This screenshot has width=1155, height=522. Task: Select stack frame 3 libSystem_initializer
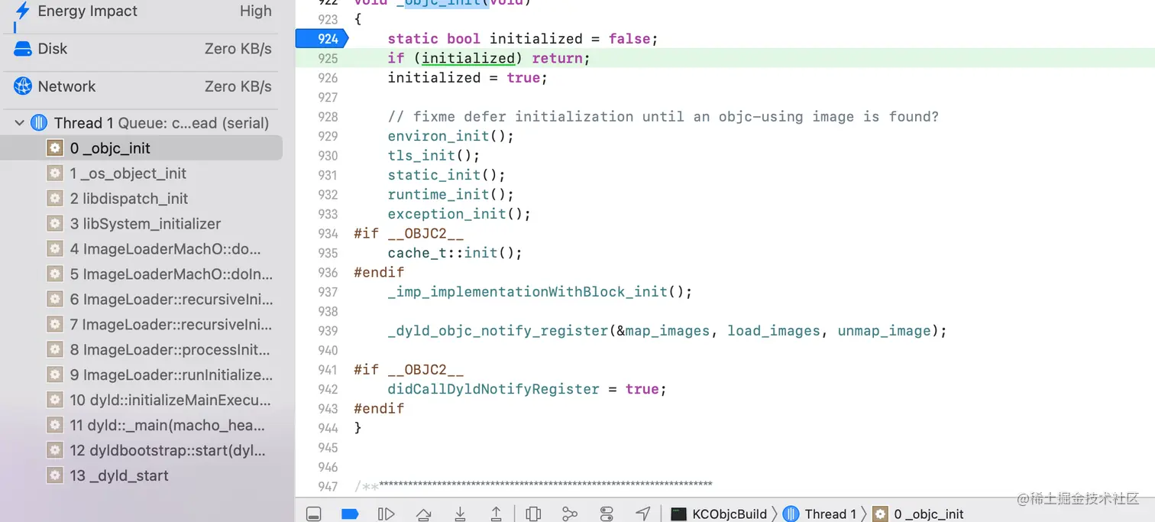click(141, 224)
